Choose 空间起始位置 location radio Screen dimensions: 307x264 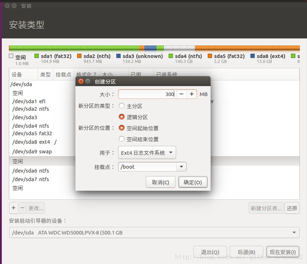[x=122, y=128]
